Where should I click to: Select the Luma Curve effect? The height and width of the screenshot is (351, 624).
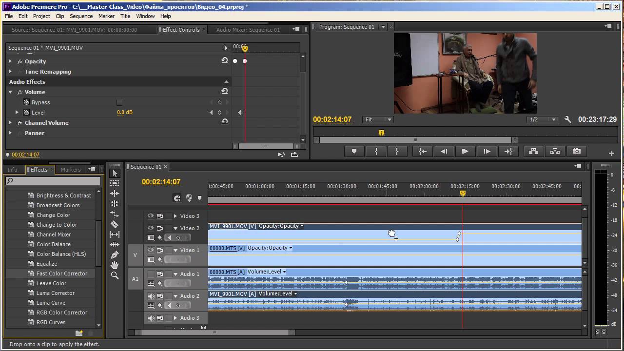pyautogui.click(x=51, y=303)
